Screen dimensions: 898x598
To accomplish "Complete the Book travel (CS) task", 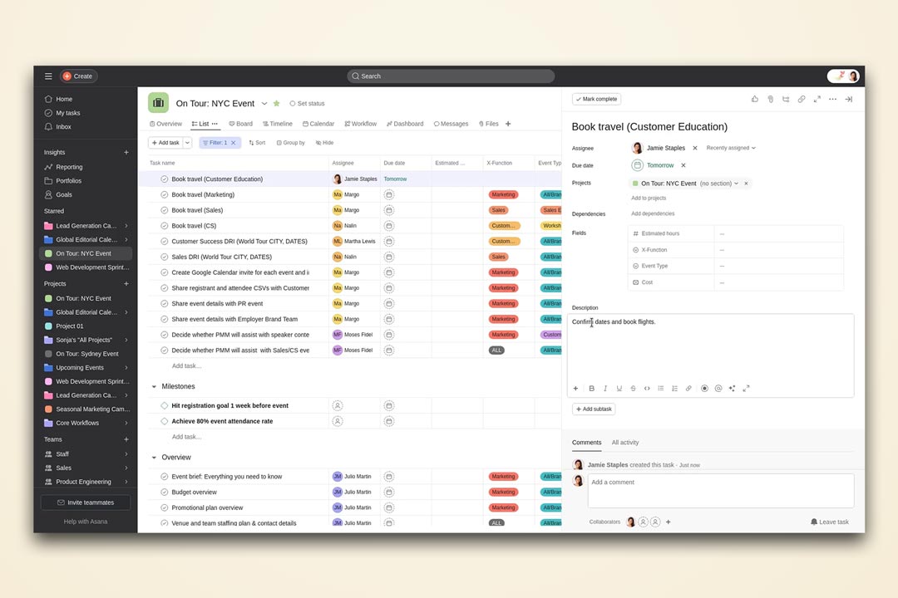I will (x=165, y=226).
